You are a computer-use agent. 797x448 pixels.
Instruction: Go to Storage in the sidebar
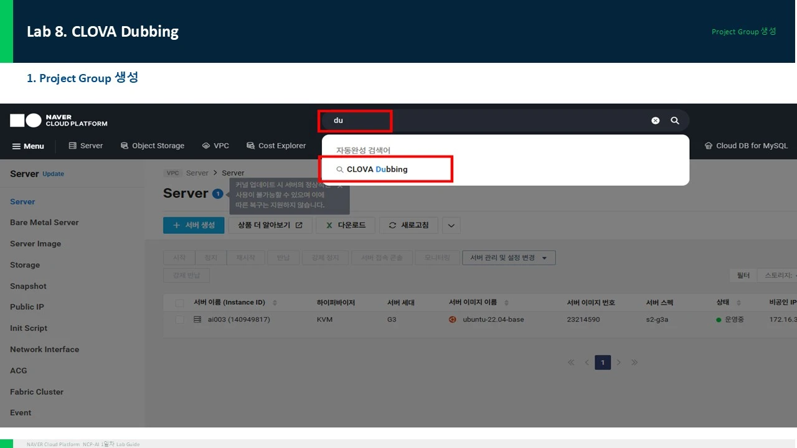(25, 265)
